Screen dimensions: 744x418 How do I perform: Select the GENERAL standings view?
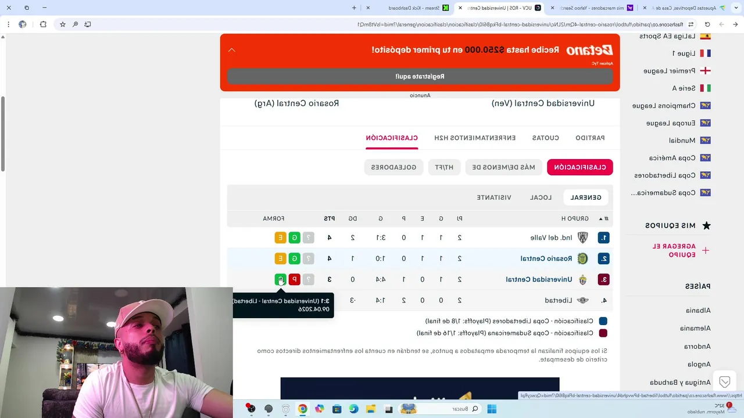[x=586, y=197]
